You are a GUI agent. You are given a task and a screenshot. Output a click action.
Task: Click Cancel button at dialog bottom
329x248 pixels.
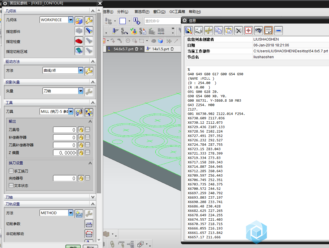tap(90, 247)
